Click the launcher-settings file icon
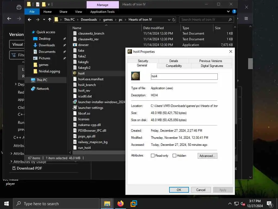278x209 pixels. 75,107
